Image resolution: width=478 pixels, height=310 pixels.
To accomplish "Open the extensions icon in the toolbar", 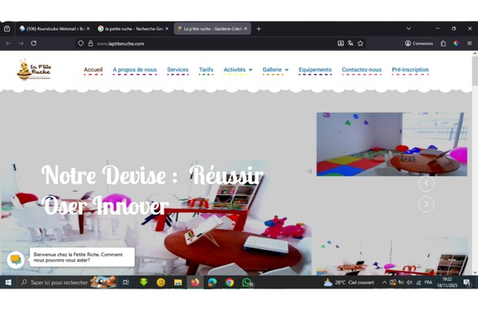I will click(x=443, y=43).
